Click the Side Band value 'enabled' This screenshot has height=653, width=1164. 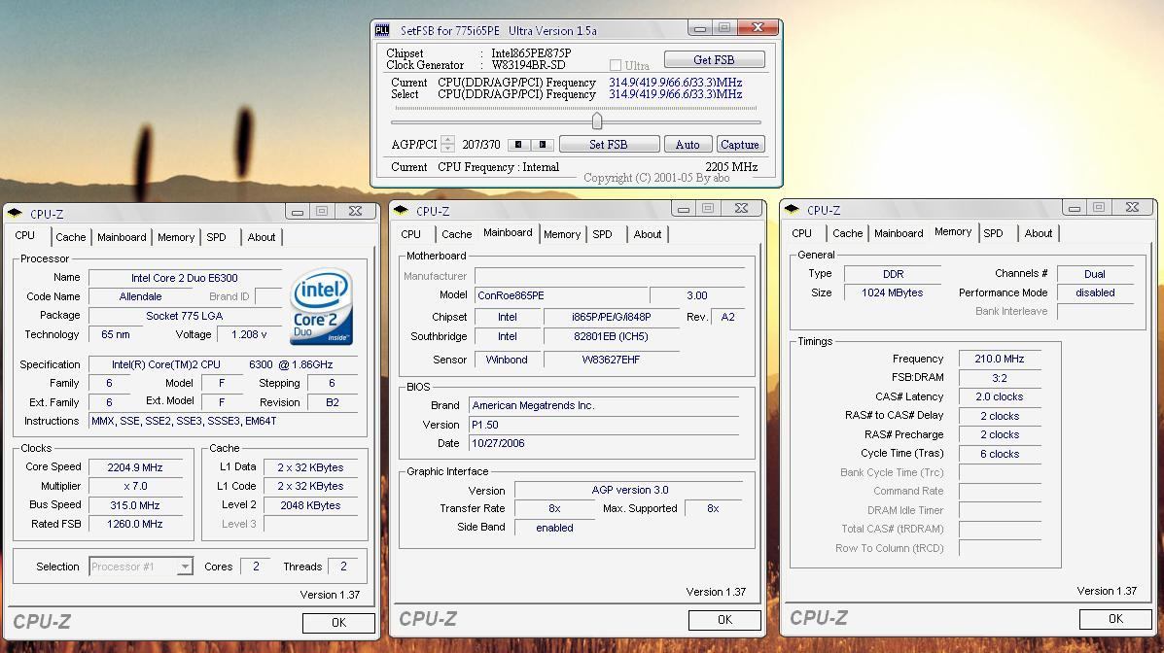pos(554,528)
